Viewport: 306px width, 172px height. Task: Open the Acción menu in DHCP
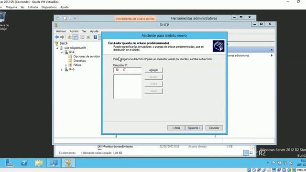point(74,31)
